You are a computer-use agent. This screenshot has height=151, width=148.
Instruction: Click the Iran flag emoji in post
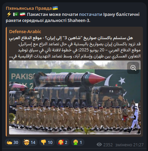(23, 14)
